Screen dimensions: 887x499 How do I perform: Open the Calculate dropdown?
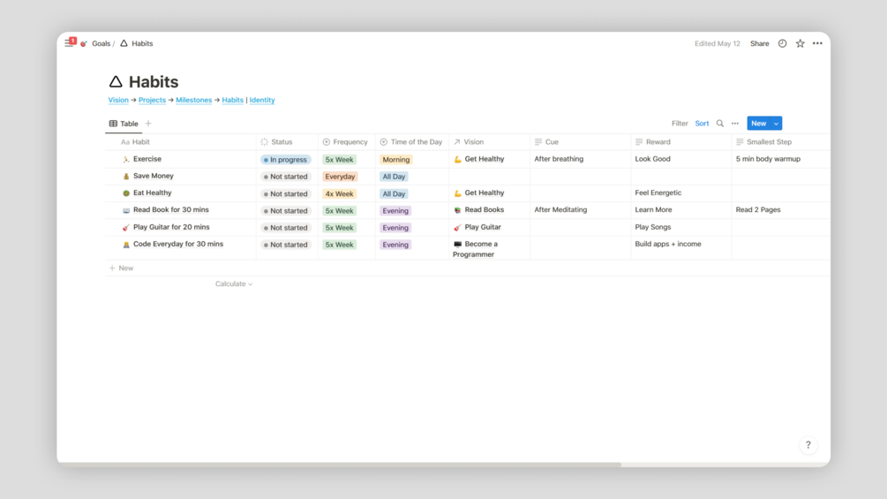tap(234, 284)
